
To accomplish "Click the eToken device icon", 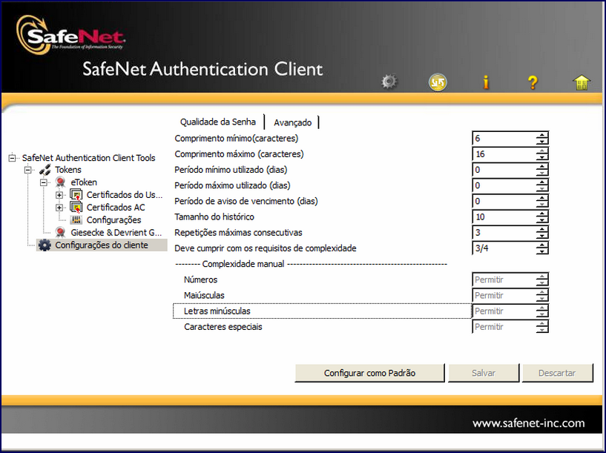I will tap(60, 182).
